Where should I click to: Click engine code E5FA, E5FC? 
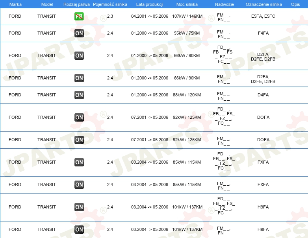click(x=263, y=16)
